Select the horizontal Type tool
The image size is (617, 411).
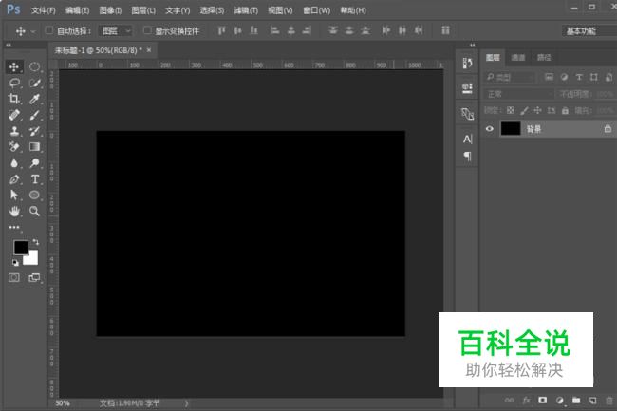34,178
